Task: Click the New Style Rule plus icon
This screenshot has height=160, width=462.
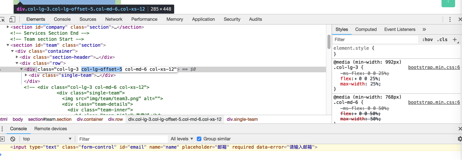Action: pyautogui.click(x=455, y=39)
